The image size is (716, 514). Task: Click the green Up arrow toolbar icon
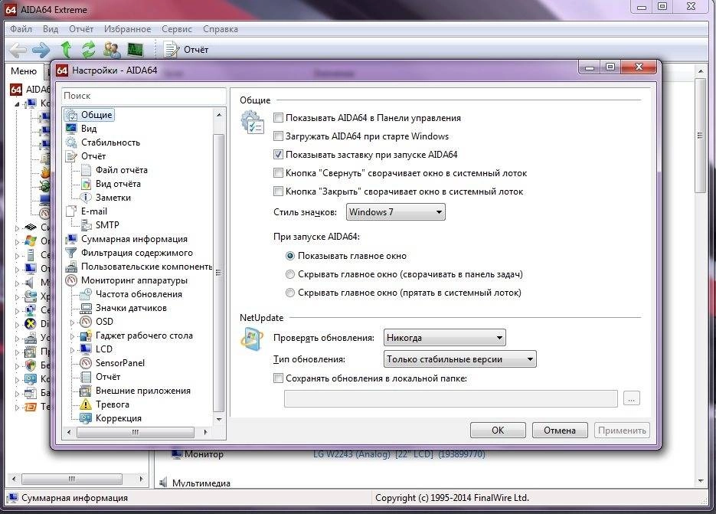pos(66,49)
